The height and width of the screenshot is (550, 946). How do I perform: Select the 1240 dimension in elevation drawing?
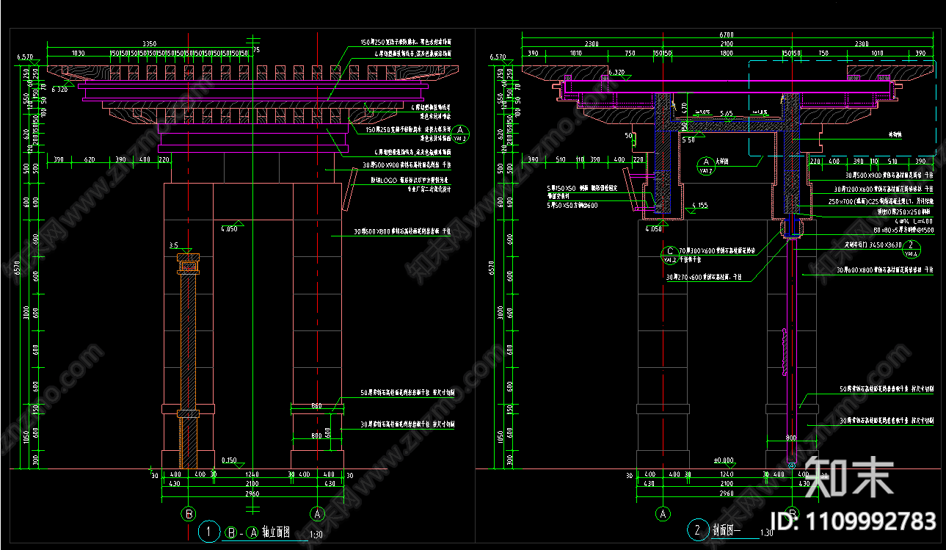tap(253, 475)
